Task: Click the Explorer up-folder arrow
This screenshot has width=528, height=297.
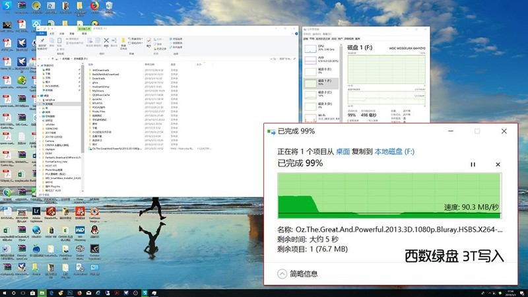Action: pyautogui.click(x=53, y=59)
